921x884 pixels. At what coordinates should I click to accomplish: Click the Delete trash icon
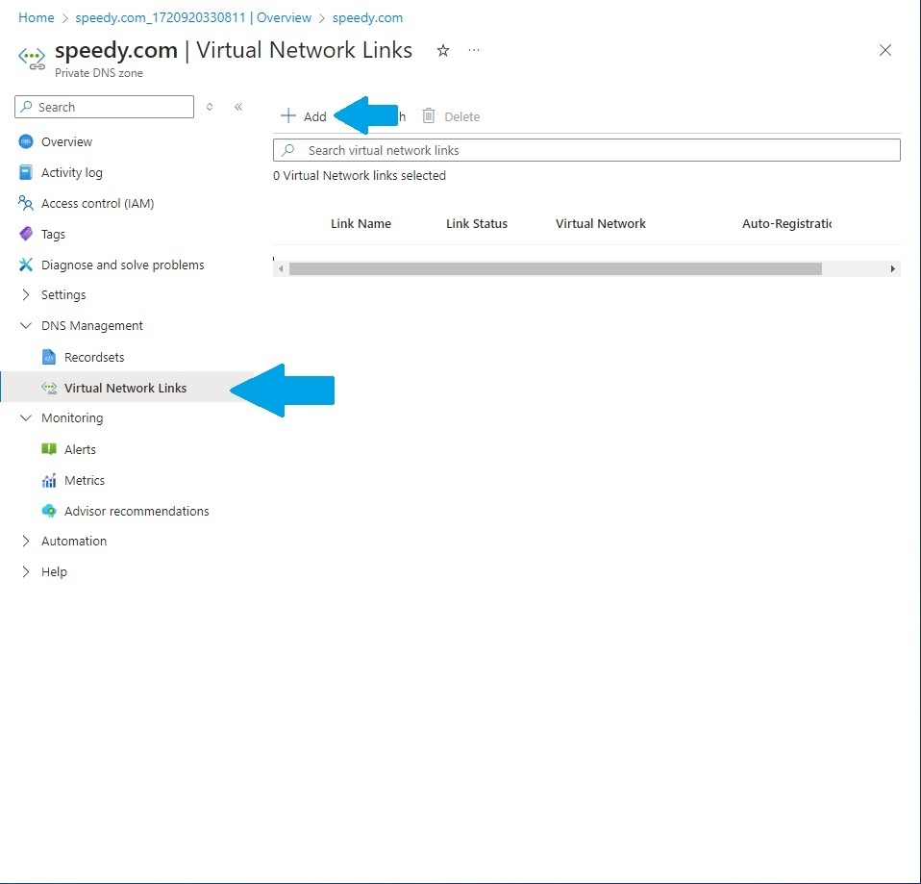(x=427, y=115)
